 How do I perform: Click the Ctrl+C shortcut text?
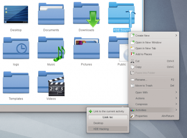click(x=171, y=67)
